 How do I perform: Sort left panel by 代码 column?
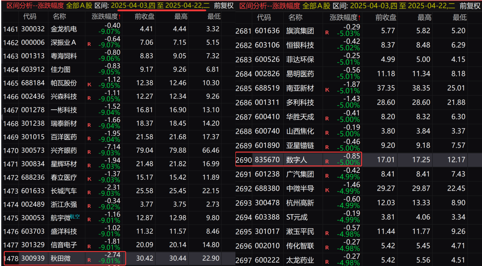click(x=30, y=17)
